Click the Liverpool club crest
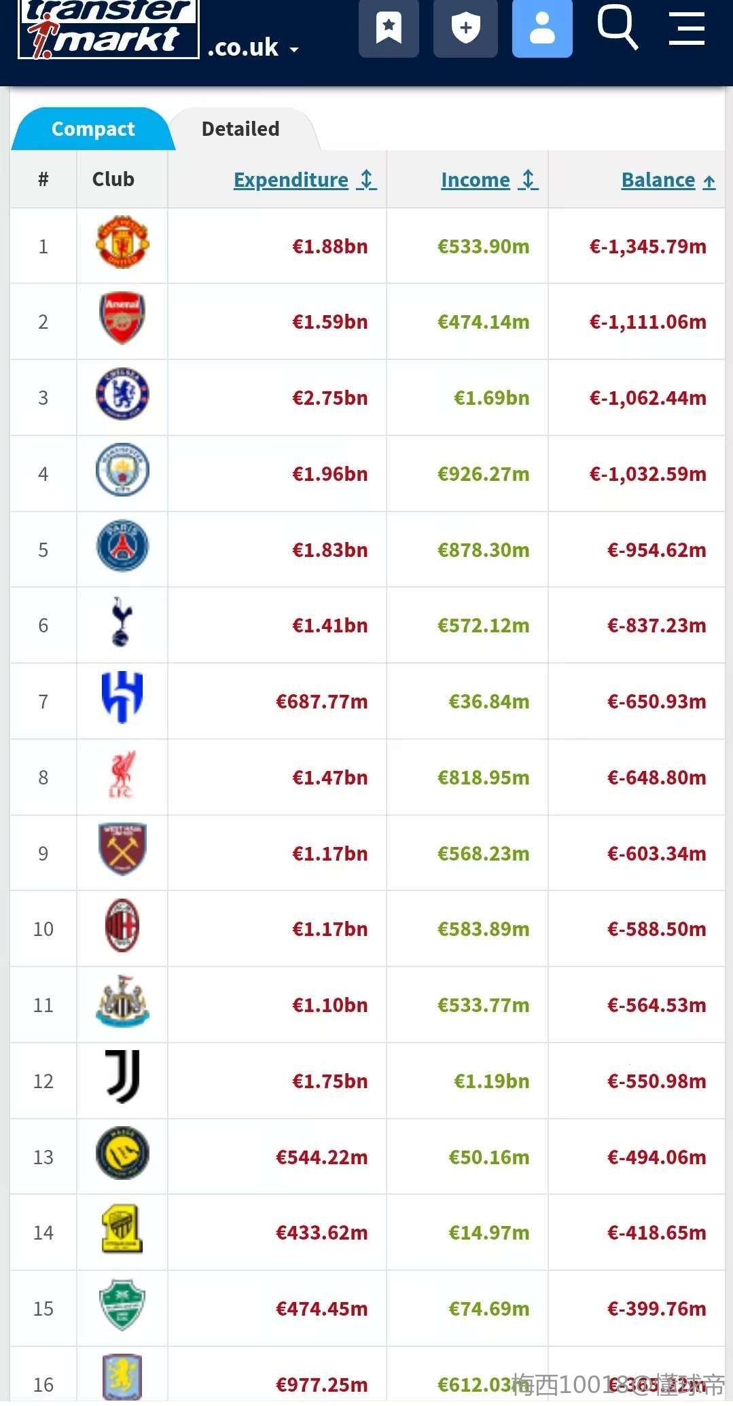The width and height of the screenshot is (733, 1406). [x=122, y=774]
